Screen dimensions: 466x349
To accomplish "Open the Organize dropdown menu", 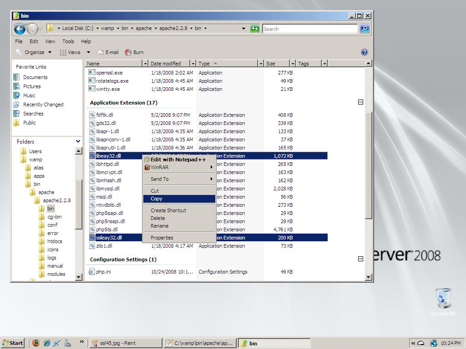I will pyautogui.click(x=34, y=52).
